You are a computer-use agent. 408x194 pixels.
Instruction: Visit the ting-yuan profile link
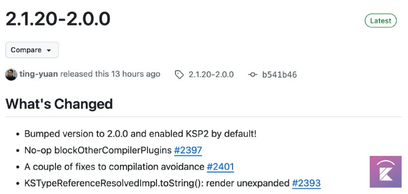(39, 74)
